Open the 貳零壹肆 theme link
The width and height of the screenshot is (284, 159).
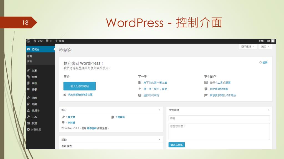click(92, 128)
